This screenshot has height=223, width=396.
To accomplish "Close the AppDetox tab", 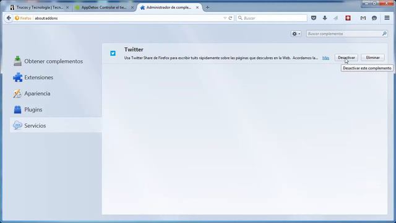I will [x=132, y=7].
